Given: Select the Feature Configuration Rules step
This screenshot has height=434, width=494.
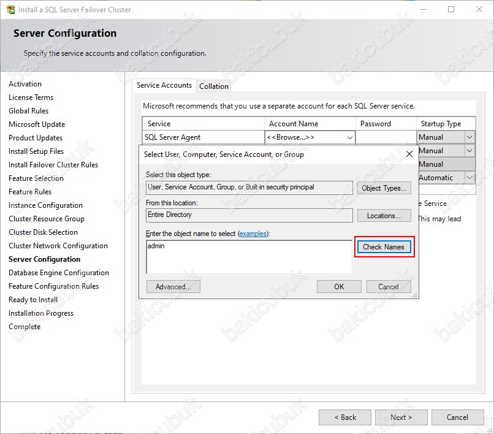Looking at the screenshot, I should click(x=53, y=286).
